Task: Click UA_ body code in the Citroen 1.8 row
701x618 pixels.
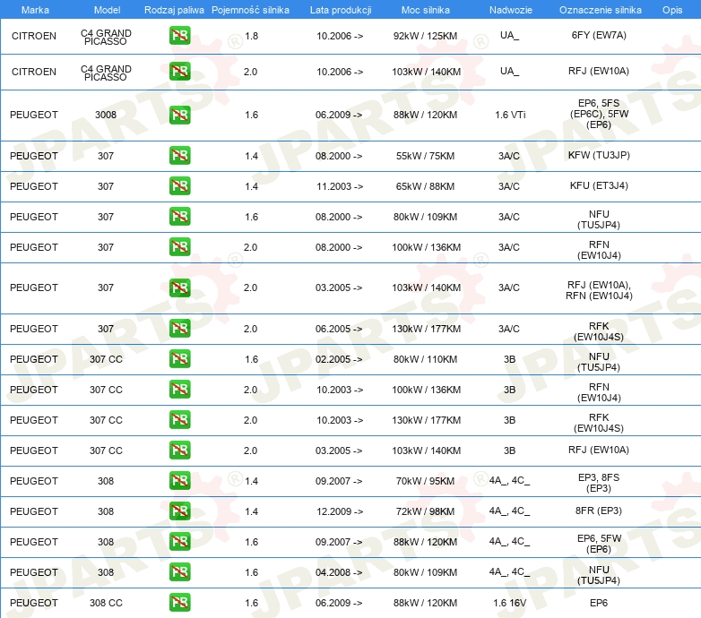Action: click(510, 35)
